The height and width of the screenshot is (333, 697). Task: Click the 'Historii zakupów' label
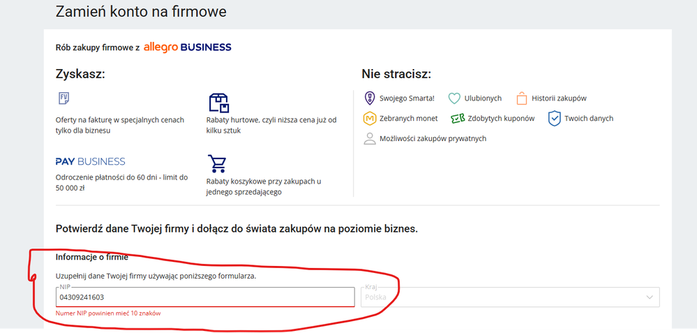point(559,98)
